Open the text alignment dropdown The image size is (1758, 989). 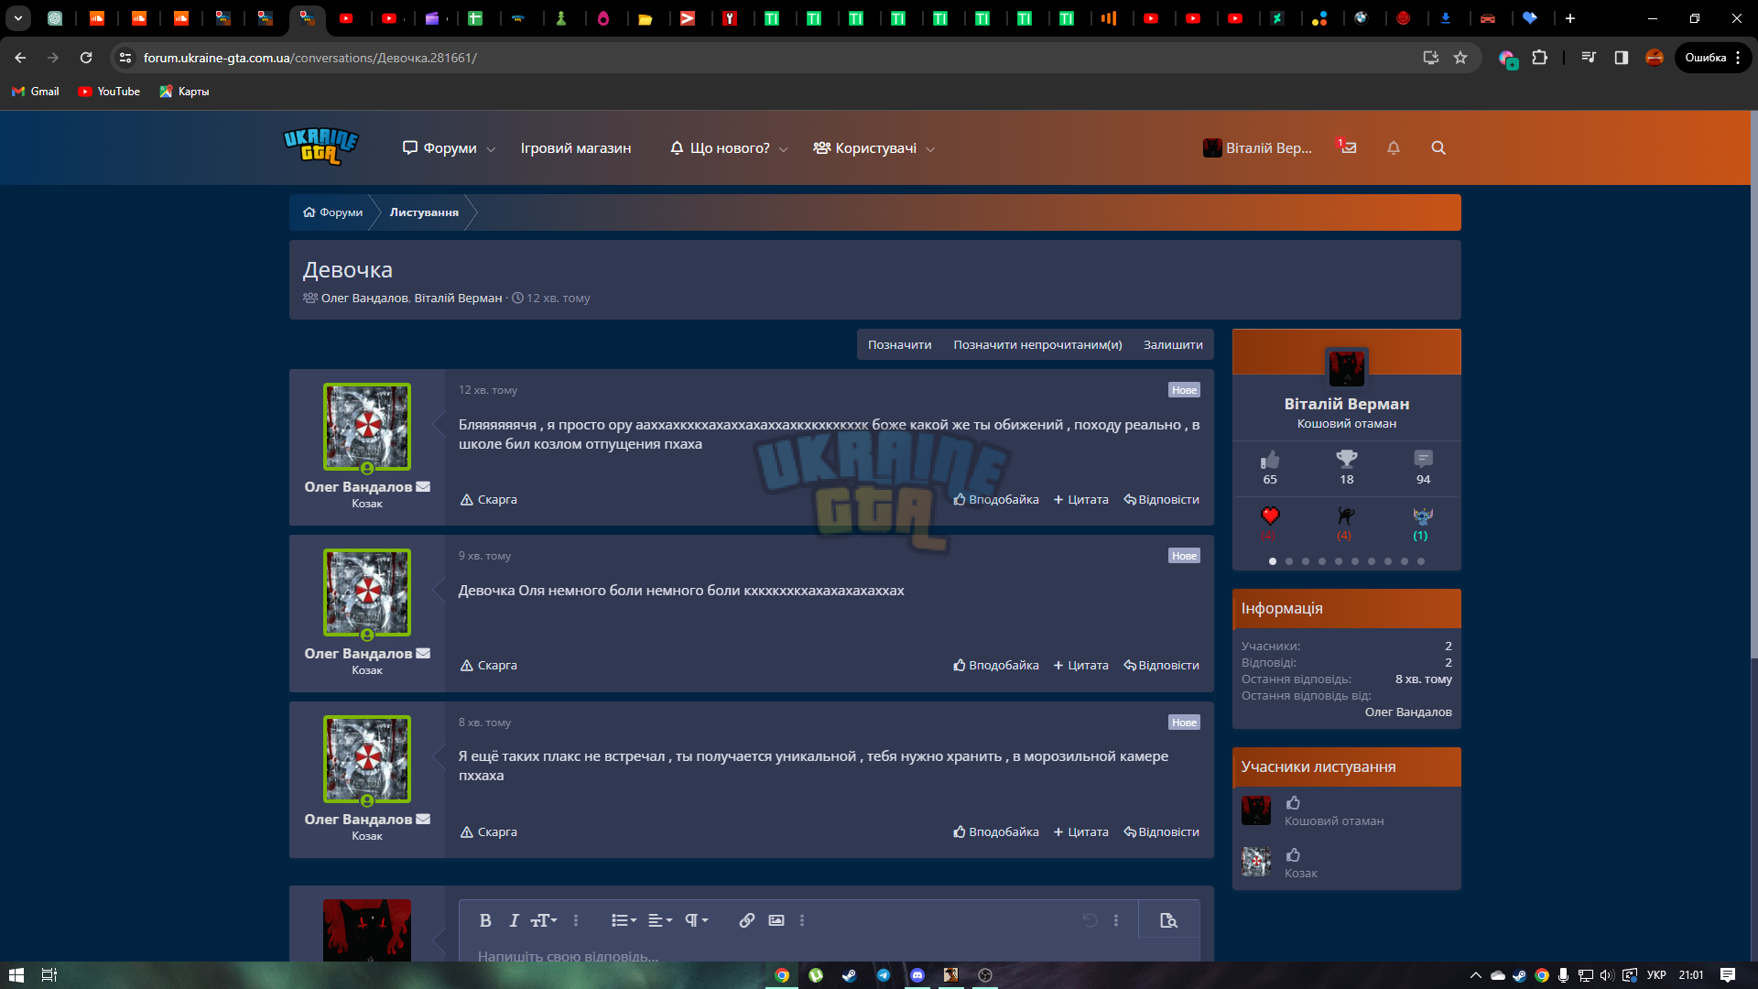pyautogui.click(x=659, y=920)
